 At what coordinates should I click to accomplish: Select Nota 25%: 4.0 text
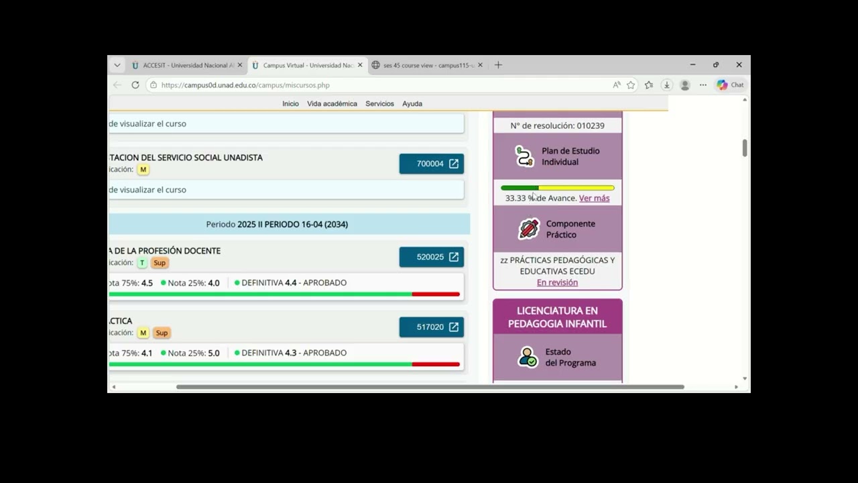(194, 282)
